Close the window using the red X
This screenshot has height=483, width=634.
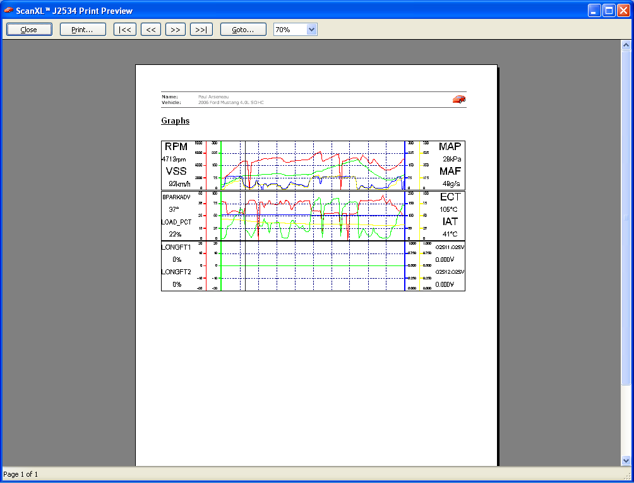[623, 10]
